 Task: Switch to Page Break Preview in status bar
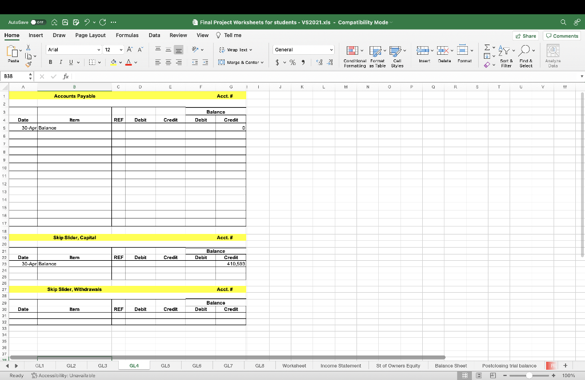pos(493,375)
